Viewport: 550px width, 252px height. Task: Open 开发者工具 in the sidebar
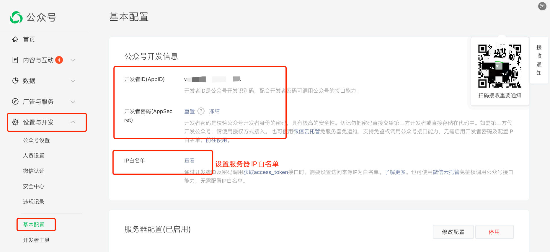point(36,240)
